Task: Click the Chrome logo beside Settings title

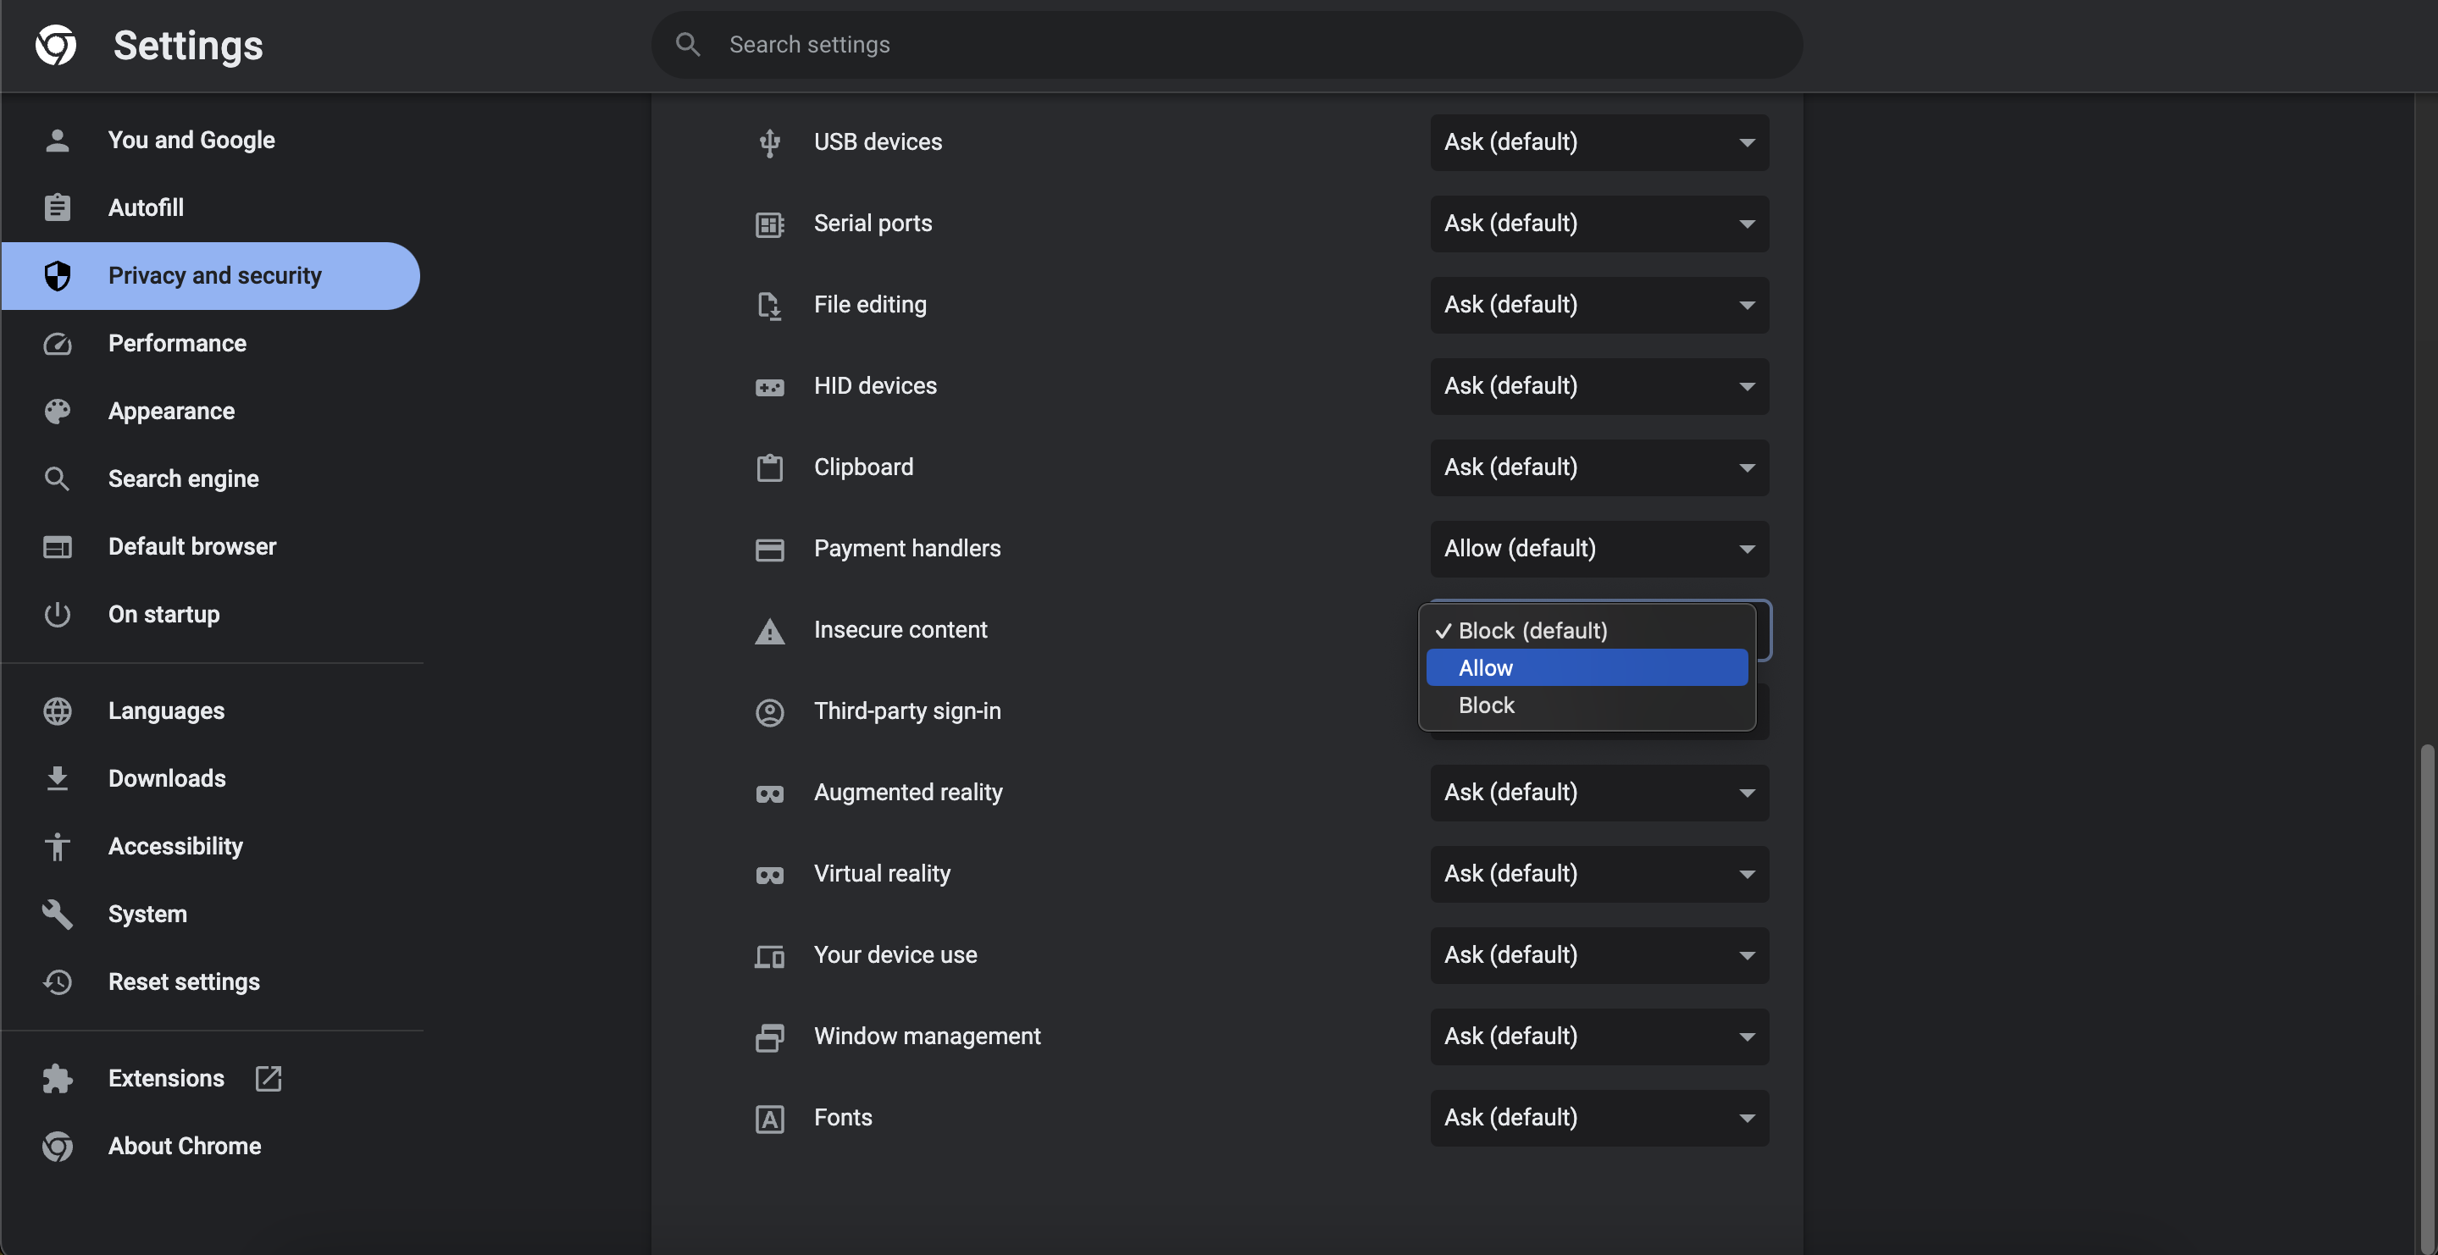Action: tap(56, 45)
